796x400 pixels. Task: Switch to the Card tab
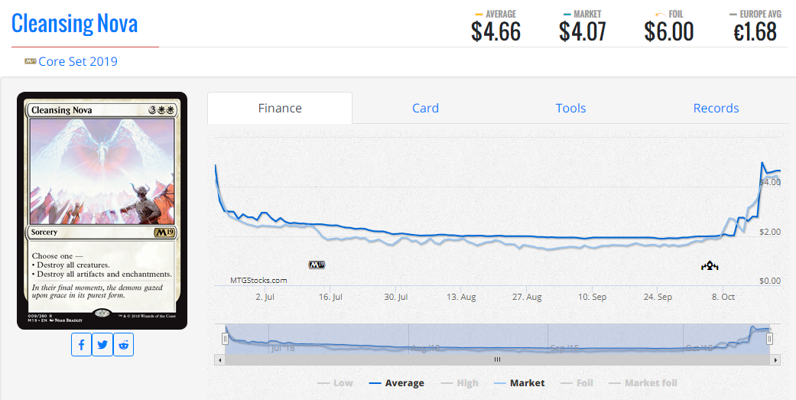(x=425, y=108)
